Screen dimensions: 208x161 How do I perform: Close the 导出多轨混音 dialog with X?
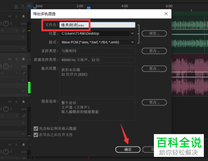pyautogui.click(x=166, y=14)
